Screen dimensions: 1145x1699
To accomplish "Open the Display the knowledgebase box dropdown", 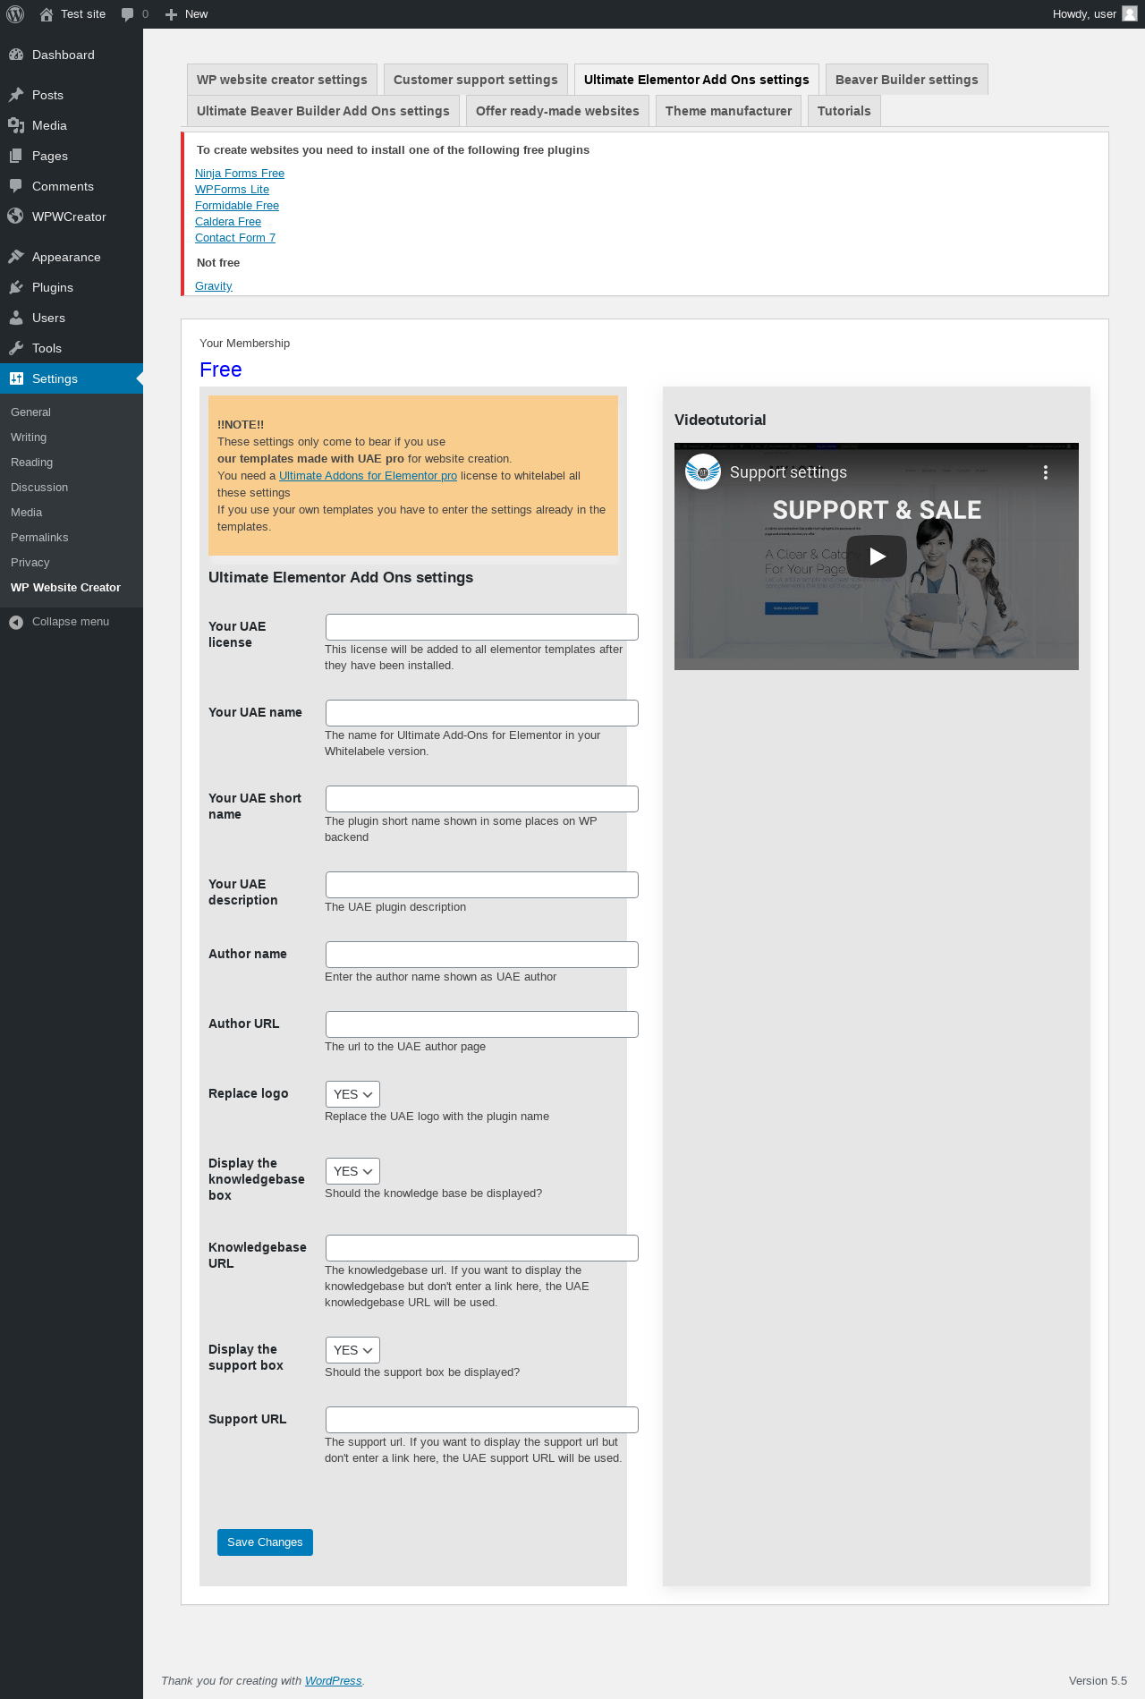I will click(352, 1171).
